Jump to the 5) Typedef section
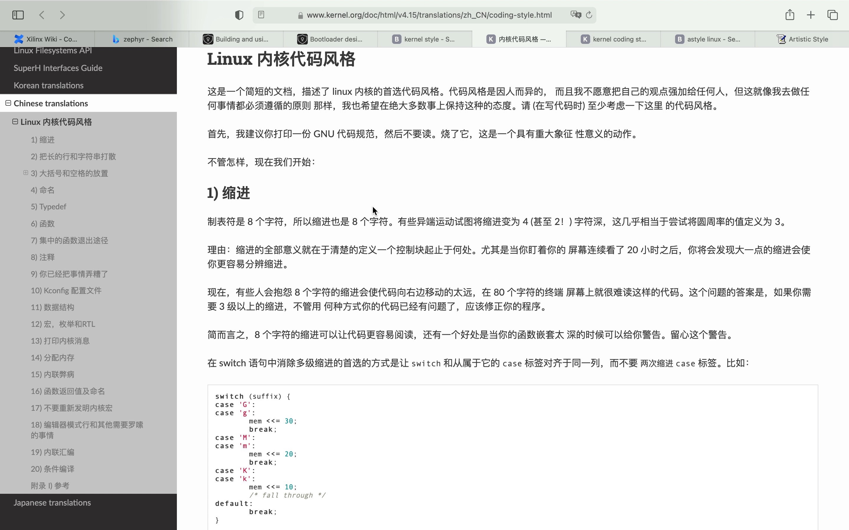 pos(48,206)
